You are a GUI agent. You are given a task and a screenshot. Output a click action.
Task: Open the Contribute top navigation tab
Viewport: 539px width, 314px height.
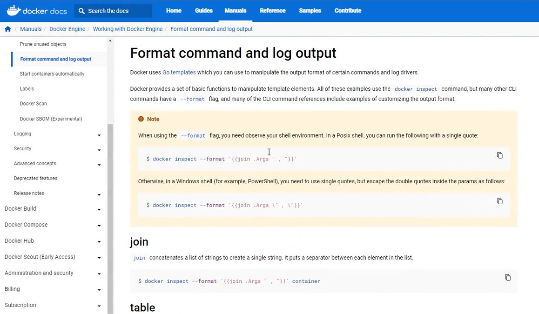[348, 11]
